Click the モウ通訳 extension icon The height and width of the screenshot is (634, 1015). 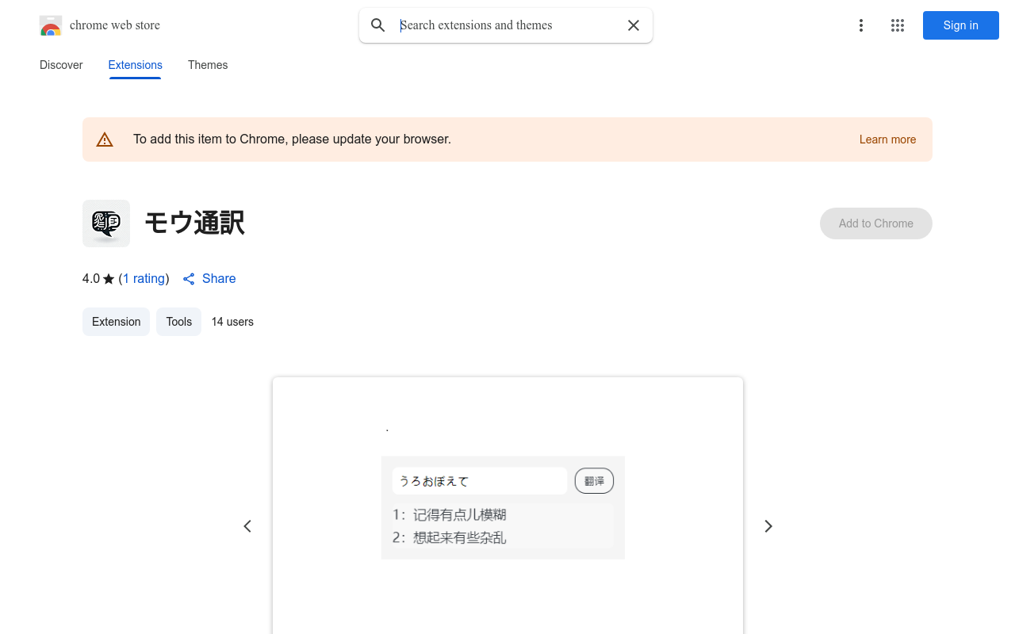point(105,223)
